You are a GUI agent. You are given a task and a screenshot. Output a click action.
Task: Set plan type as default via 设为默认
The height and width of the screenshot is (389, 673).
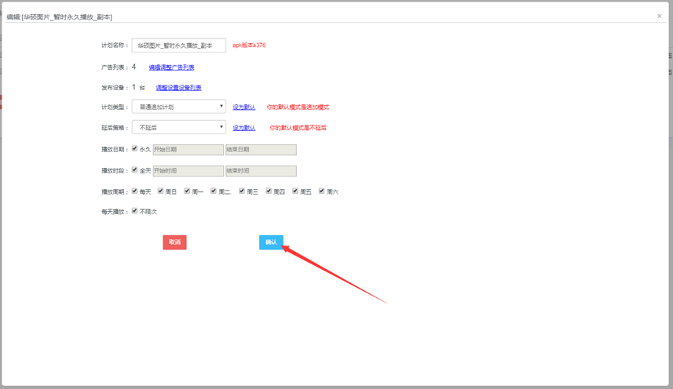point(243,107)
